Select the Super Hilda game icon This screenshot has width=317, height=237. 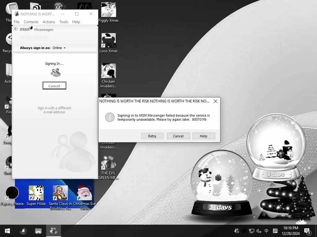pyautogui.click(x=36, y=195)
